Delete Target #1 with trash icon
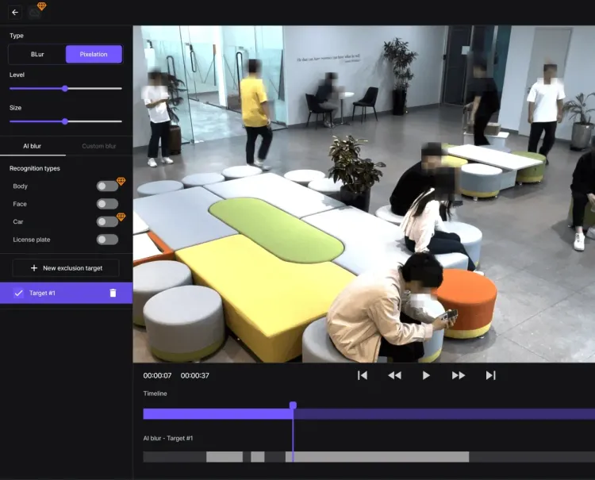595x480 pixels. click(x=113, y=293)
